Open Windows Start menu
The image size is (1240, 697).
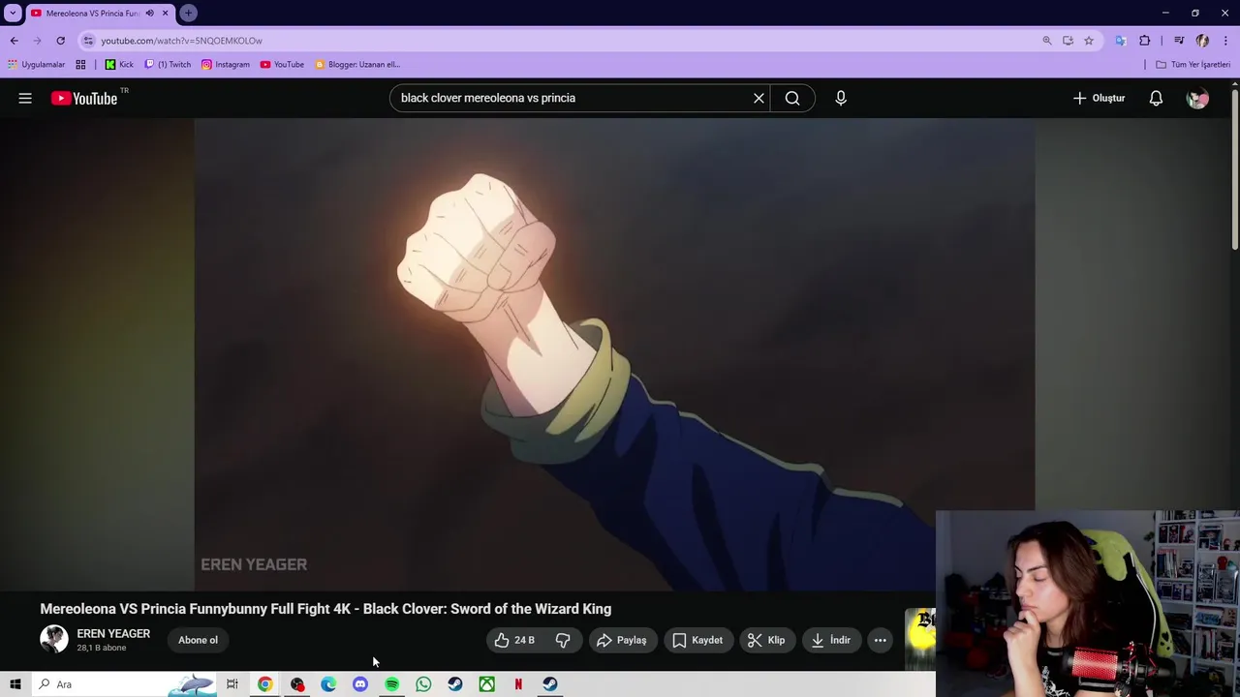[15, 684]
